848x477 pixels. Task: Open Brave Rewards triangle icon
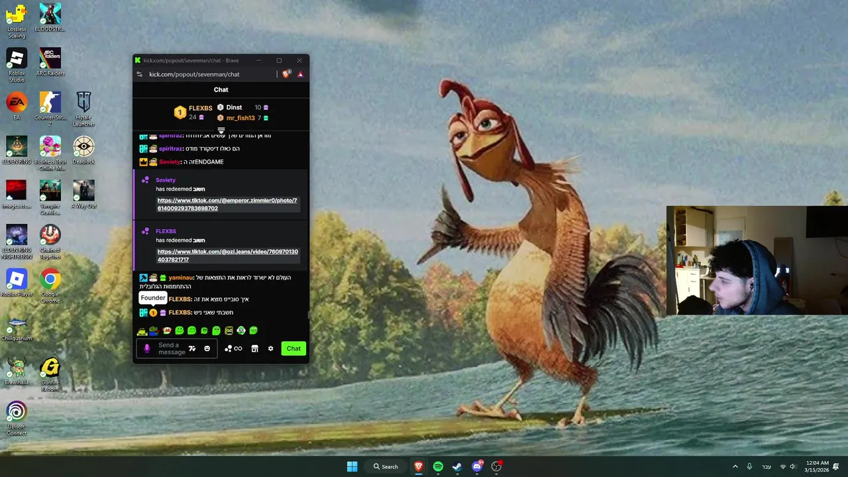pyautogui.click(x=300, y=74)
